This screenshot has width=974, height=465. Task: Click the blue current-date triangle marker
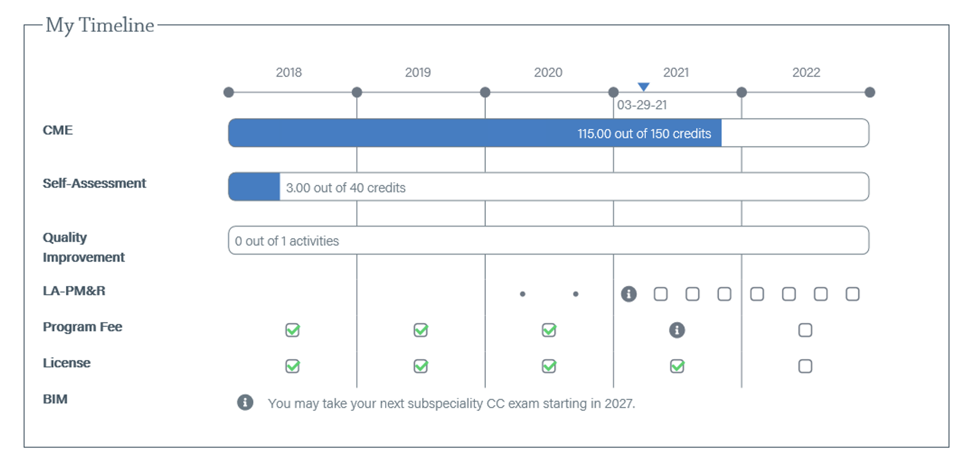[x=643, y=86]
